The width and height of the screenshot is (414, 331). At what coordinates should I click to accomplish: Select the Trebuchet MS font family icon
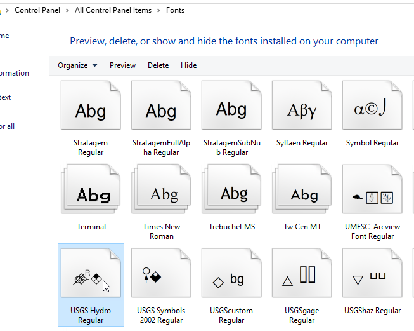(x=231, y=189)
